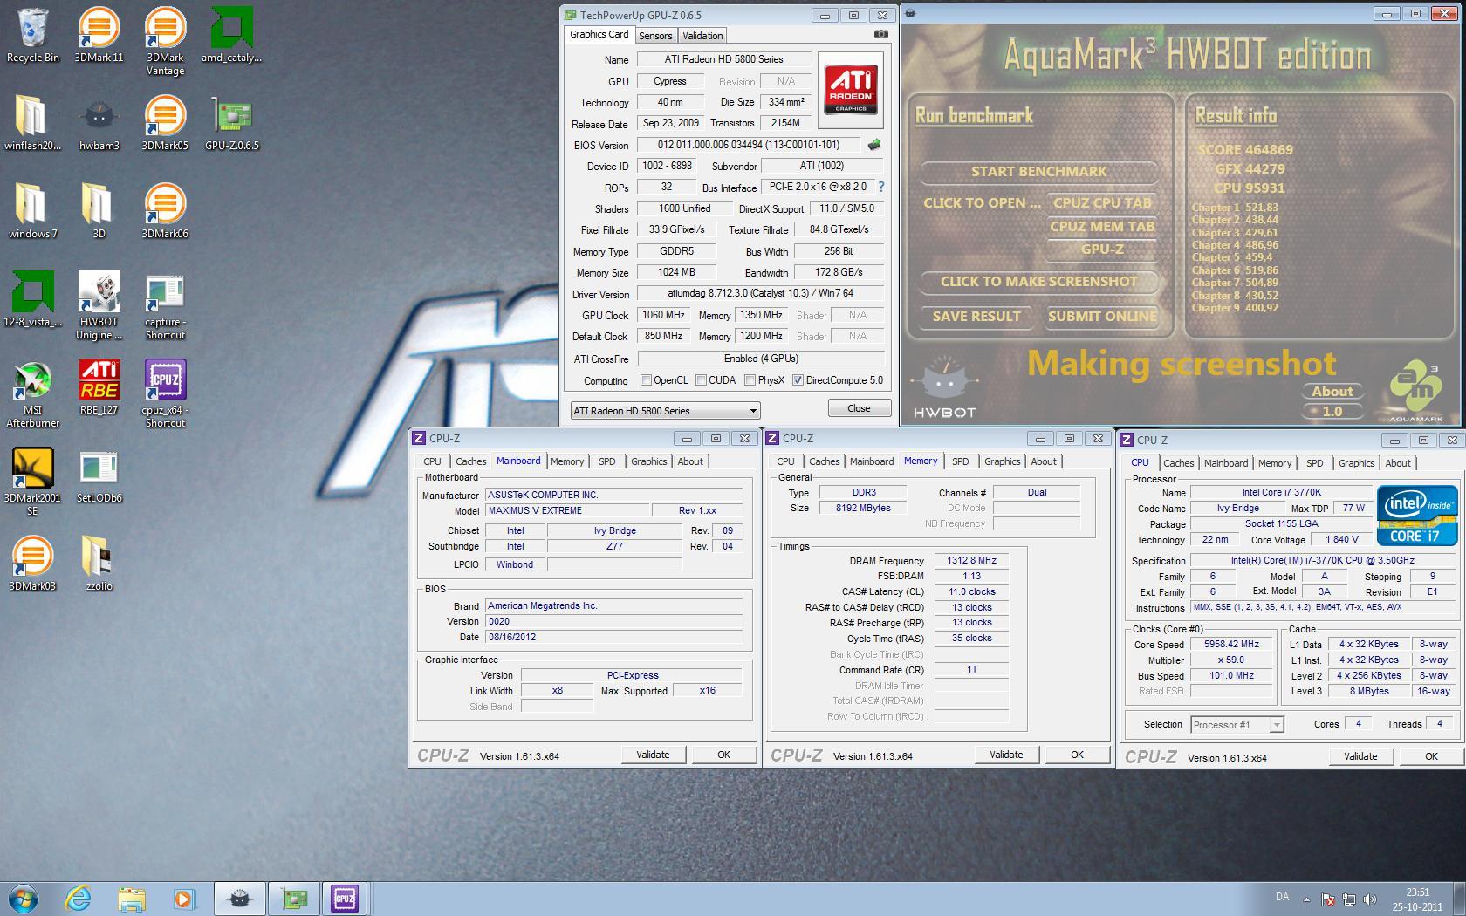Open the 3DMark05 desktop shortcut
The image size is (1466, 916).
(x=165, y=123)
